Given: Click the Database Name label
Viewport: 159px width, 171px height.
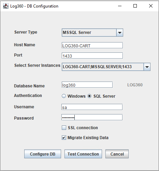Looking at the screenshot, I should coord(29,86).
